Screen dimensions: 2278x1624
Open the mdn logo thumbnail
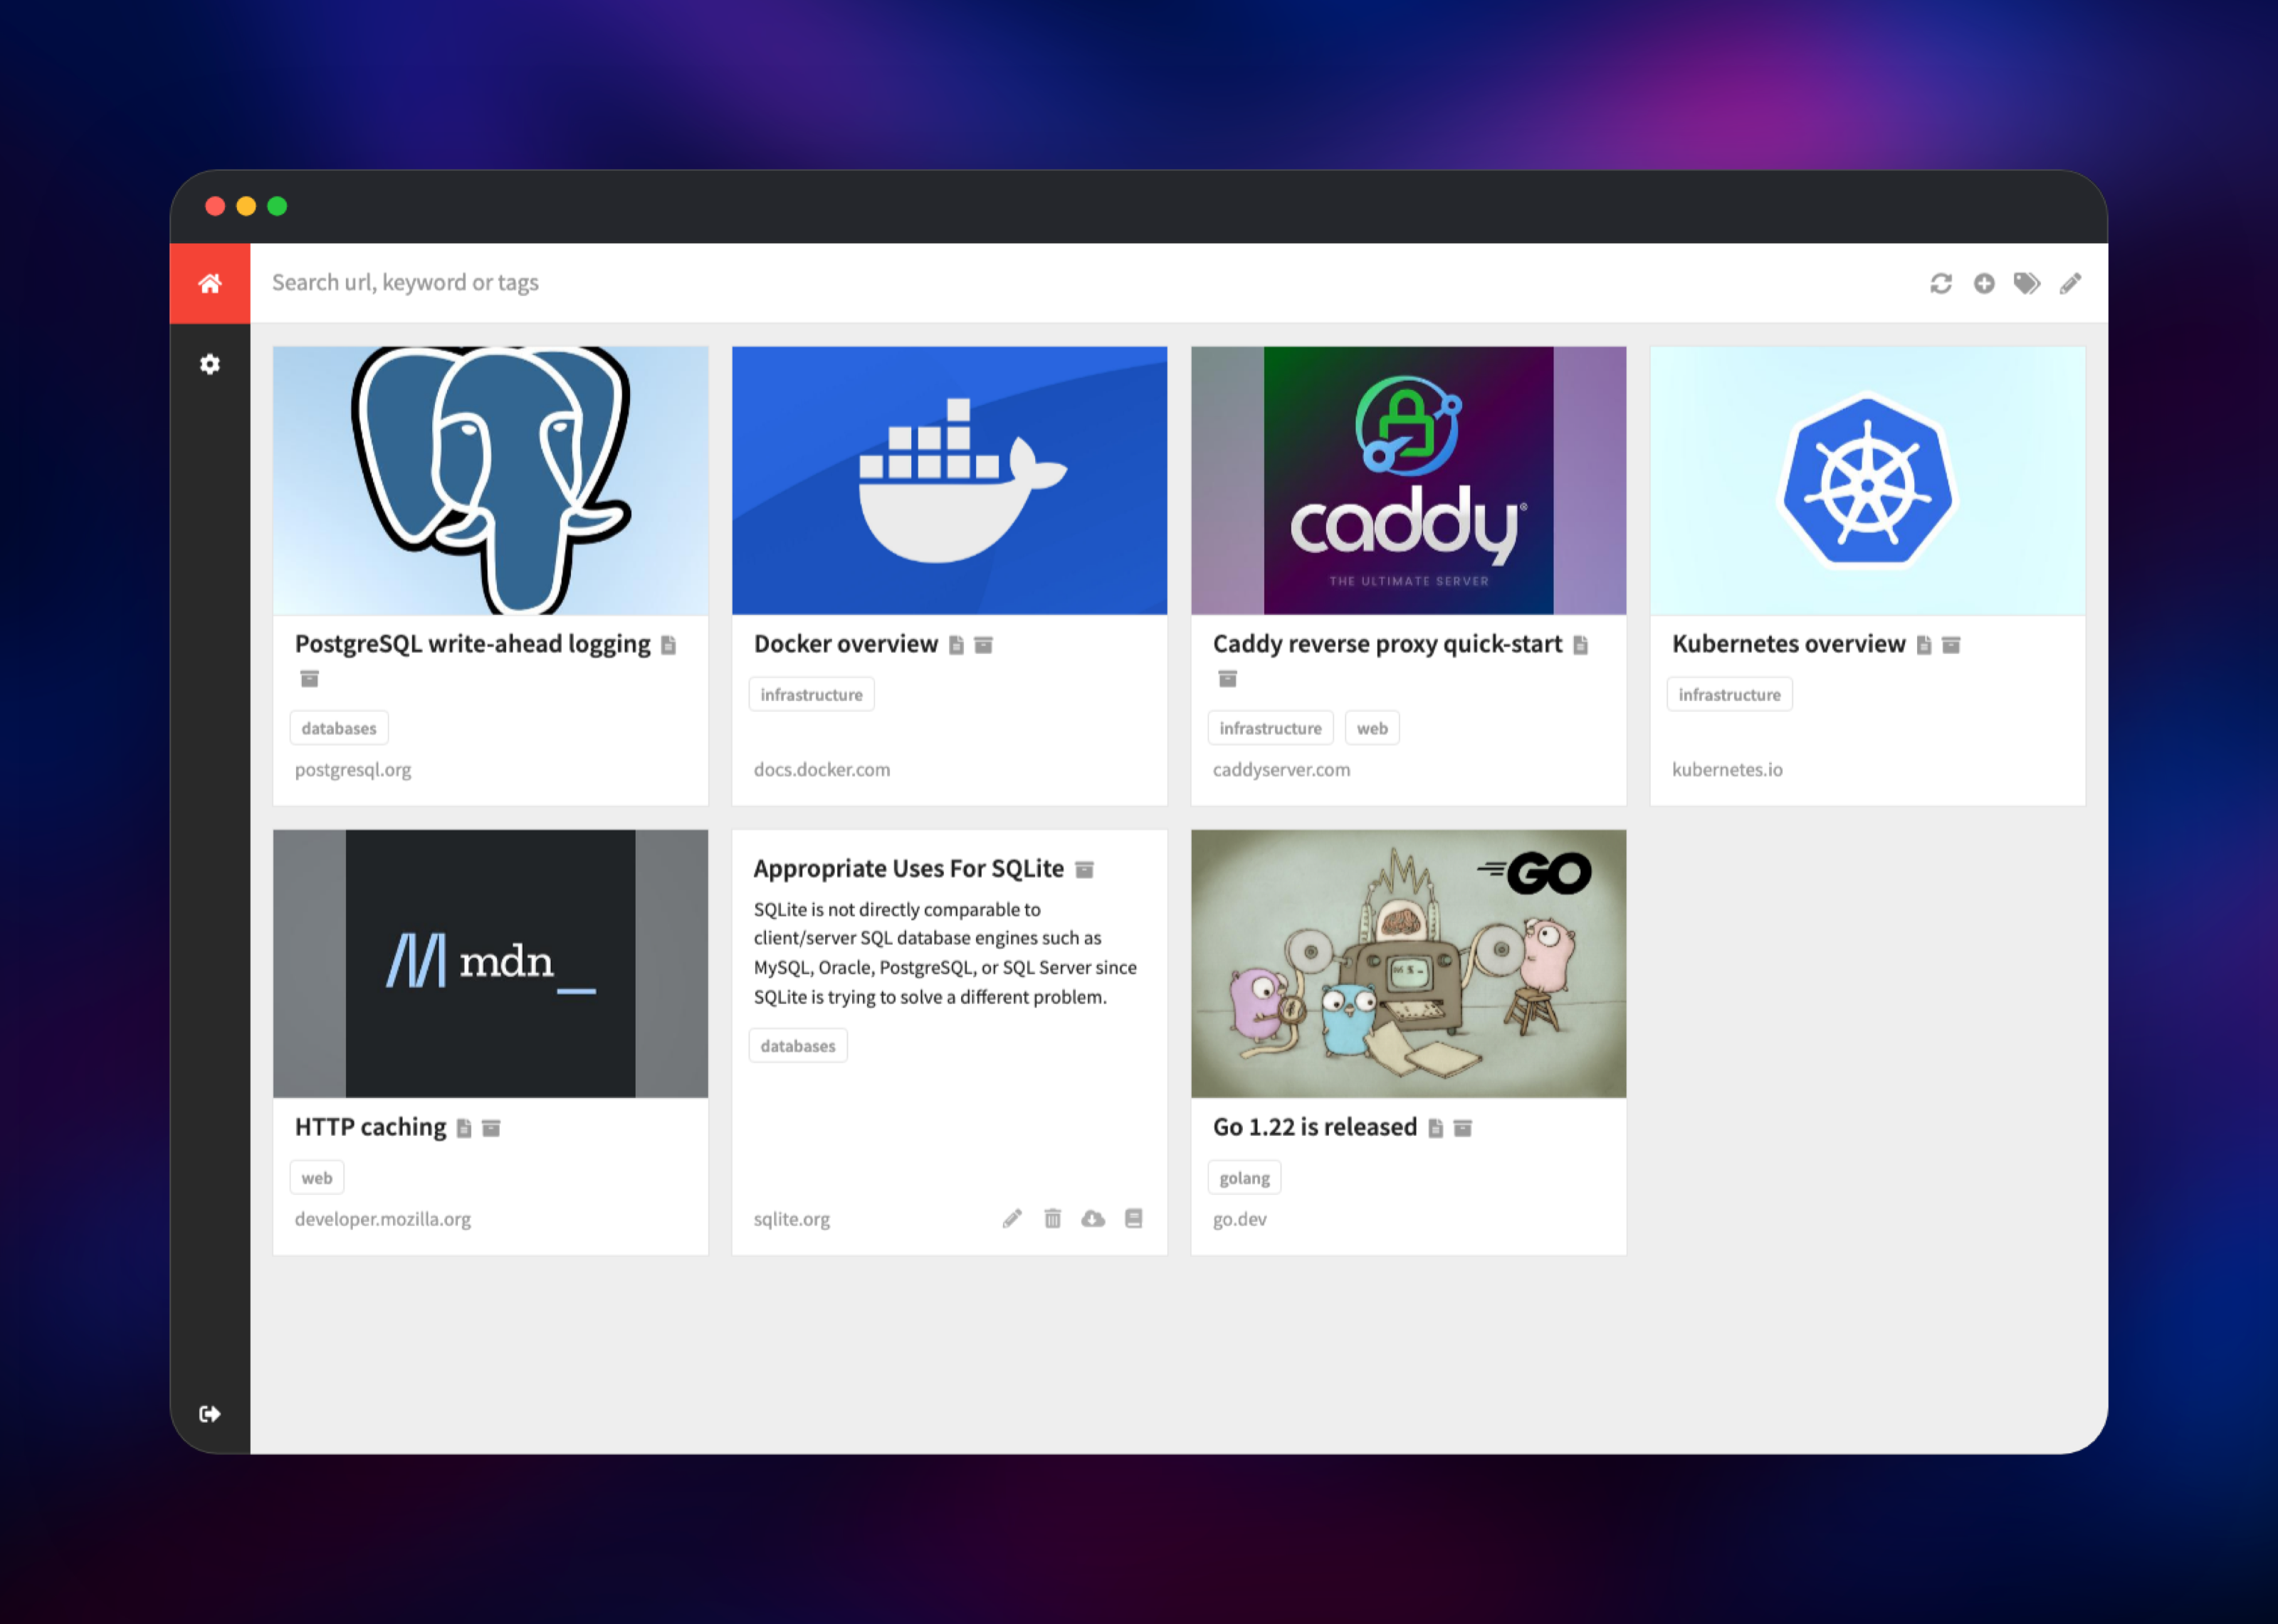[x=490, y=963]
